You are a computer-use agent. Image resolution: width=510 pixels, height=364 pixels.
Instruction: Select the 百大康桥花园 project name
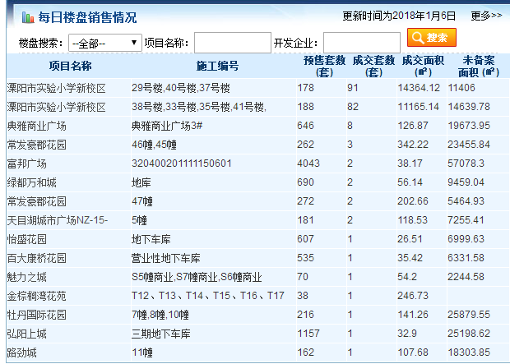[x=37, y=258]
